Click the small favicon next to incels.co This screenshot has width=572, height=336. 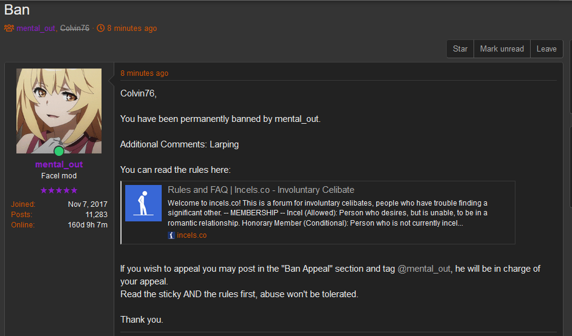click(x=171, y=235)
